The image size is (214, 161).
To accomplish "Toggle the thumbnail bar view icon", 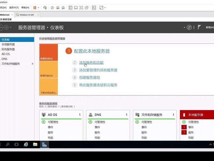I will tap(76, 8).
